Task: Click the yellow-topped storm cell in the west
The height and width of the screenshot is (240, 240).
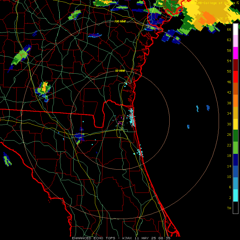Action: point(43,89)
